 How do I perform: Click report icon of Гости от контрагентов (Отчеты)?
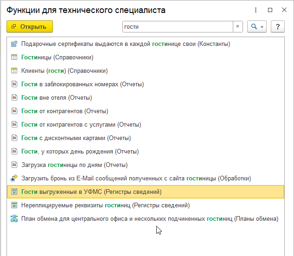[14, 111]
